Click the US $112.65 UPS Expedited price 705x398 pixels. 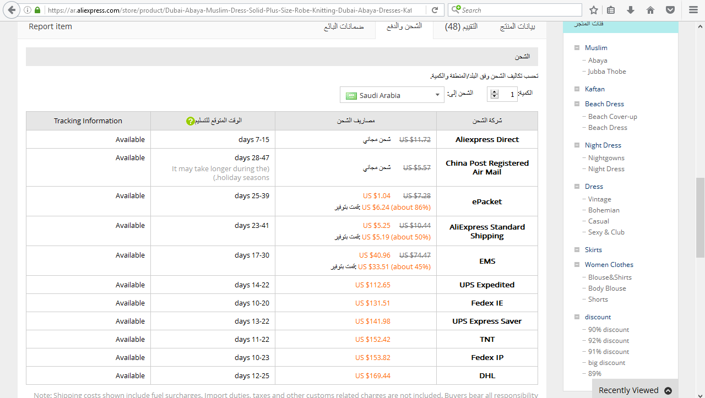[373, 285]
